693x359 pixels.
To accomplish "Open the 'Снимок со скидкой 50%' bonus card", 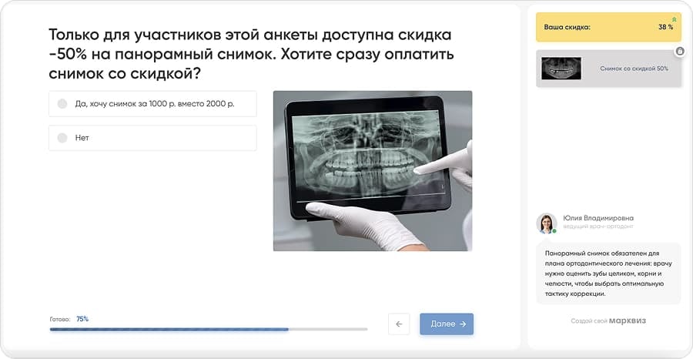I will point(608,69).
